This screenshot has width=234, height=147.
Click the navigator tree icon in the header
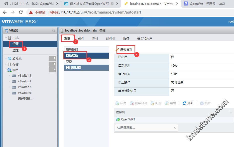point(6,31)
